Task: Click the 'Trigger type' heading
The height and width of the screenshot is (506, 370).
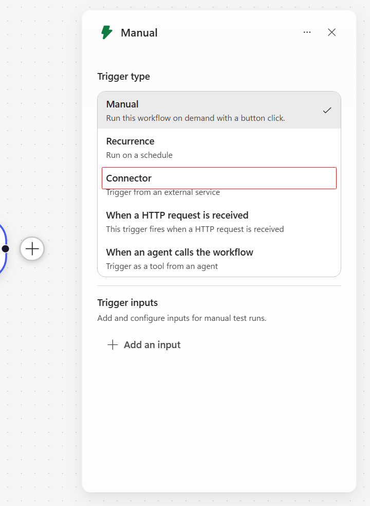Action: (x=123, y=77)
